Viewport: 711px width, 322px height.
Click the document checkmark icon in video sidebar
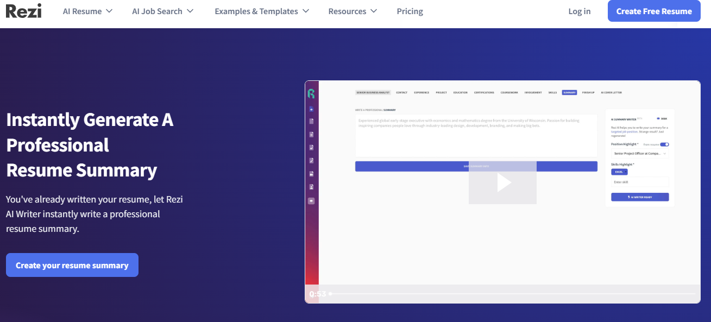click(311, 147)
